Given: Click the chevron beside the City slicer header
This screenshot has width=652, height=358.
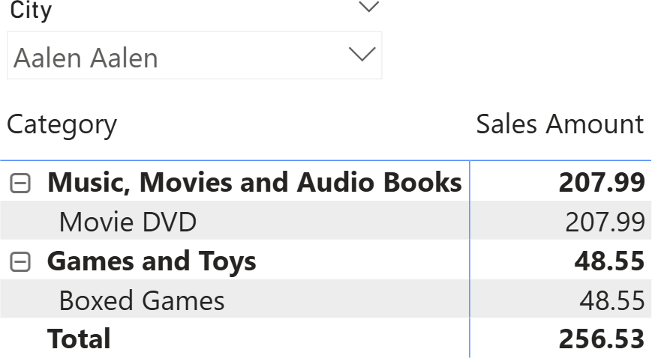Looking at the screenshot, I should click(x=369, y=7).
